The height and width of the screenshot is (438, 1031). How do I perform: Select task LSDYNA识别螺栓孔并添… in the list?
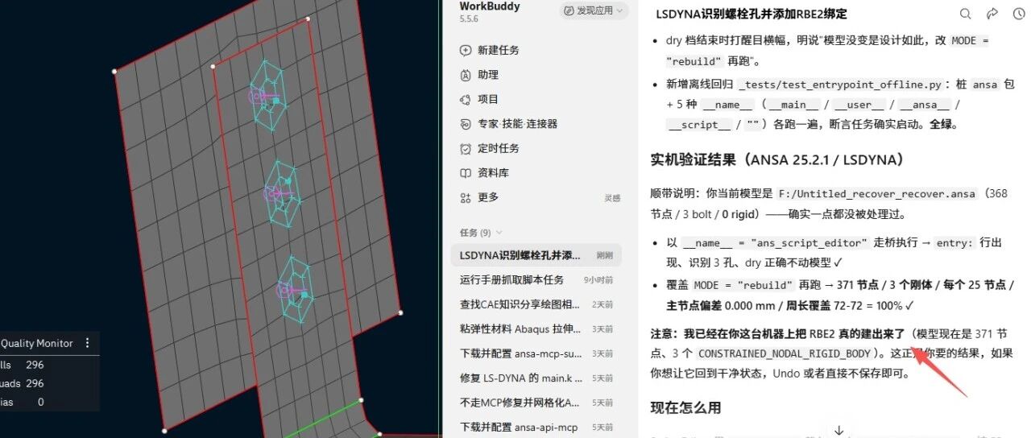pos(536,255)
